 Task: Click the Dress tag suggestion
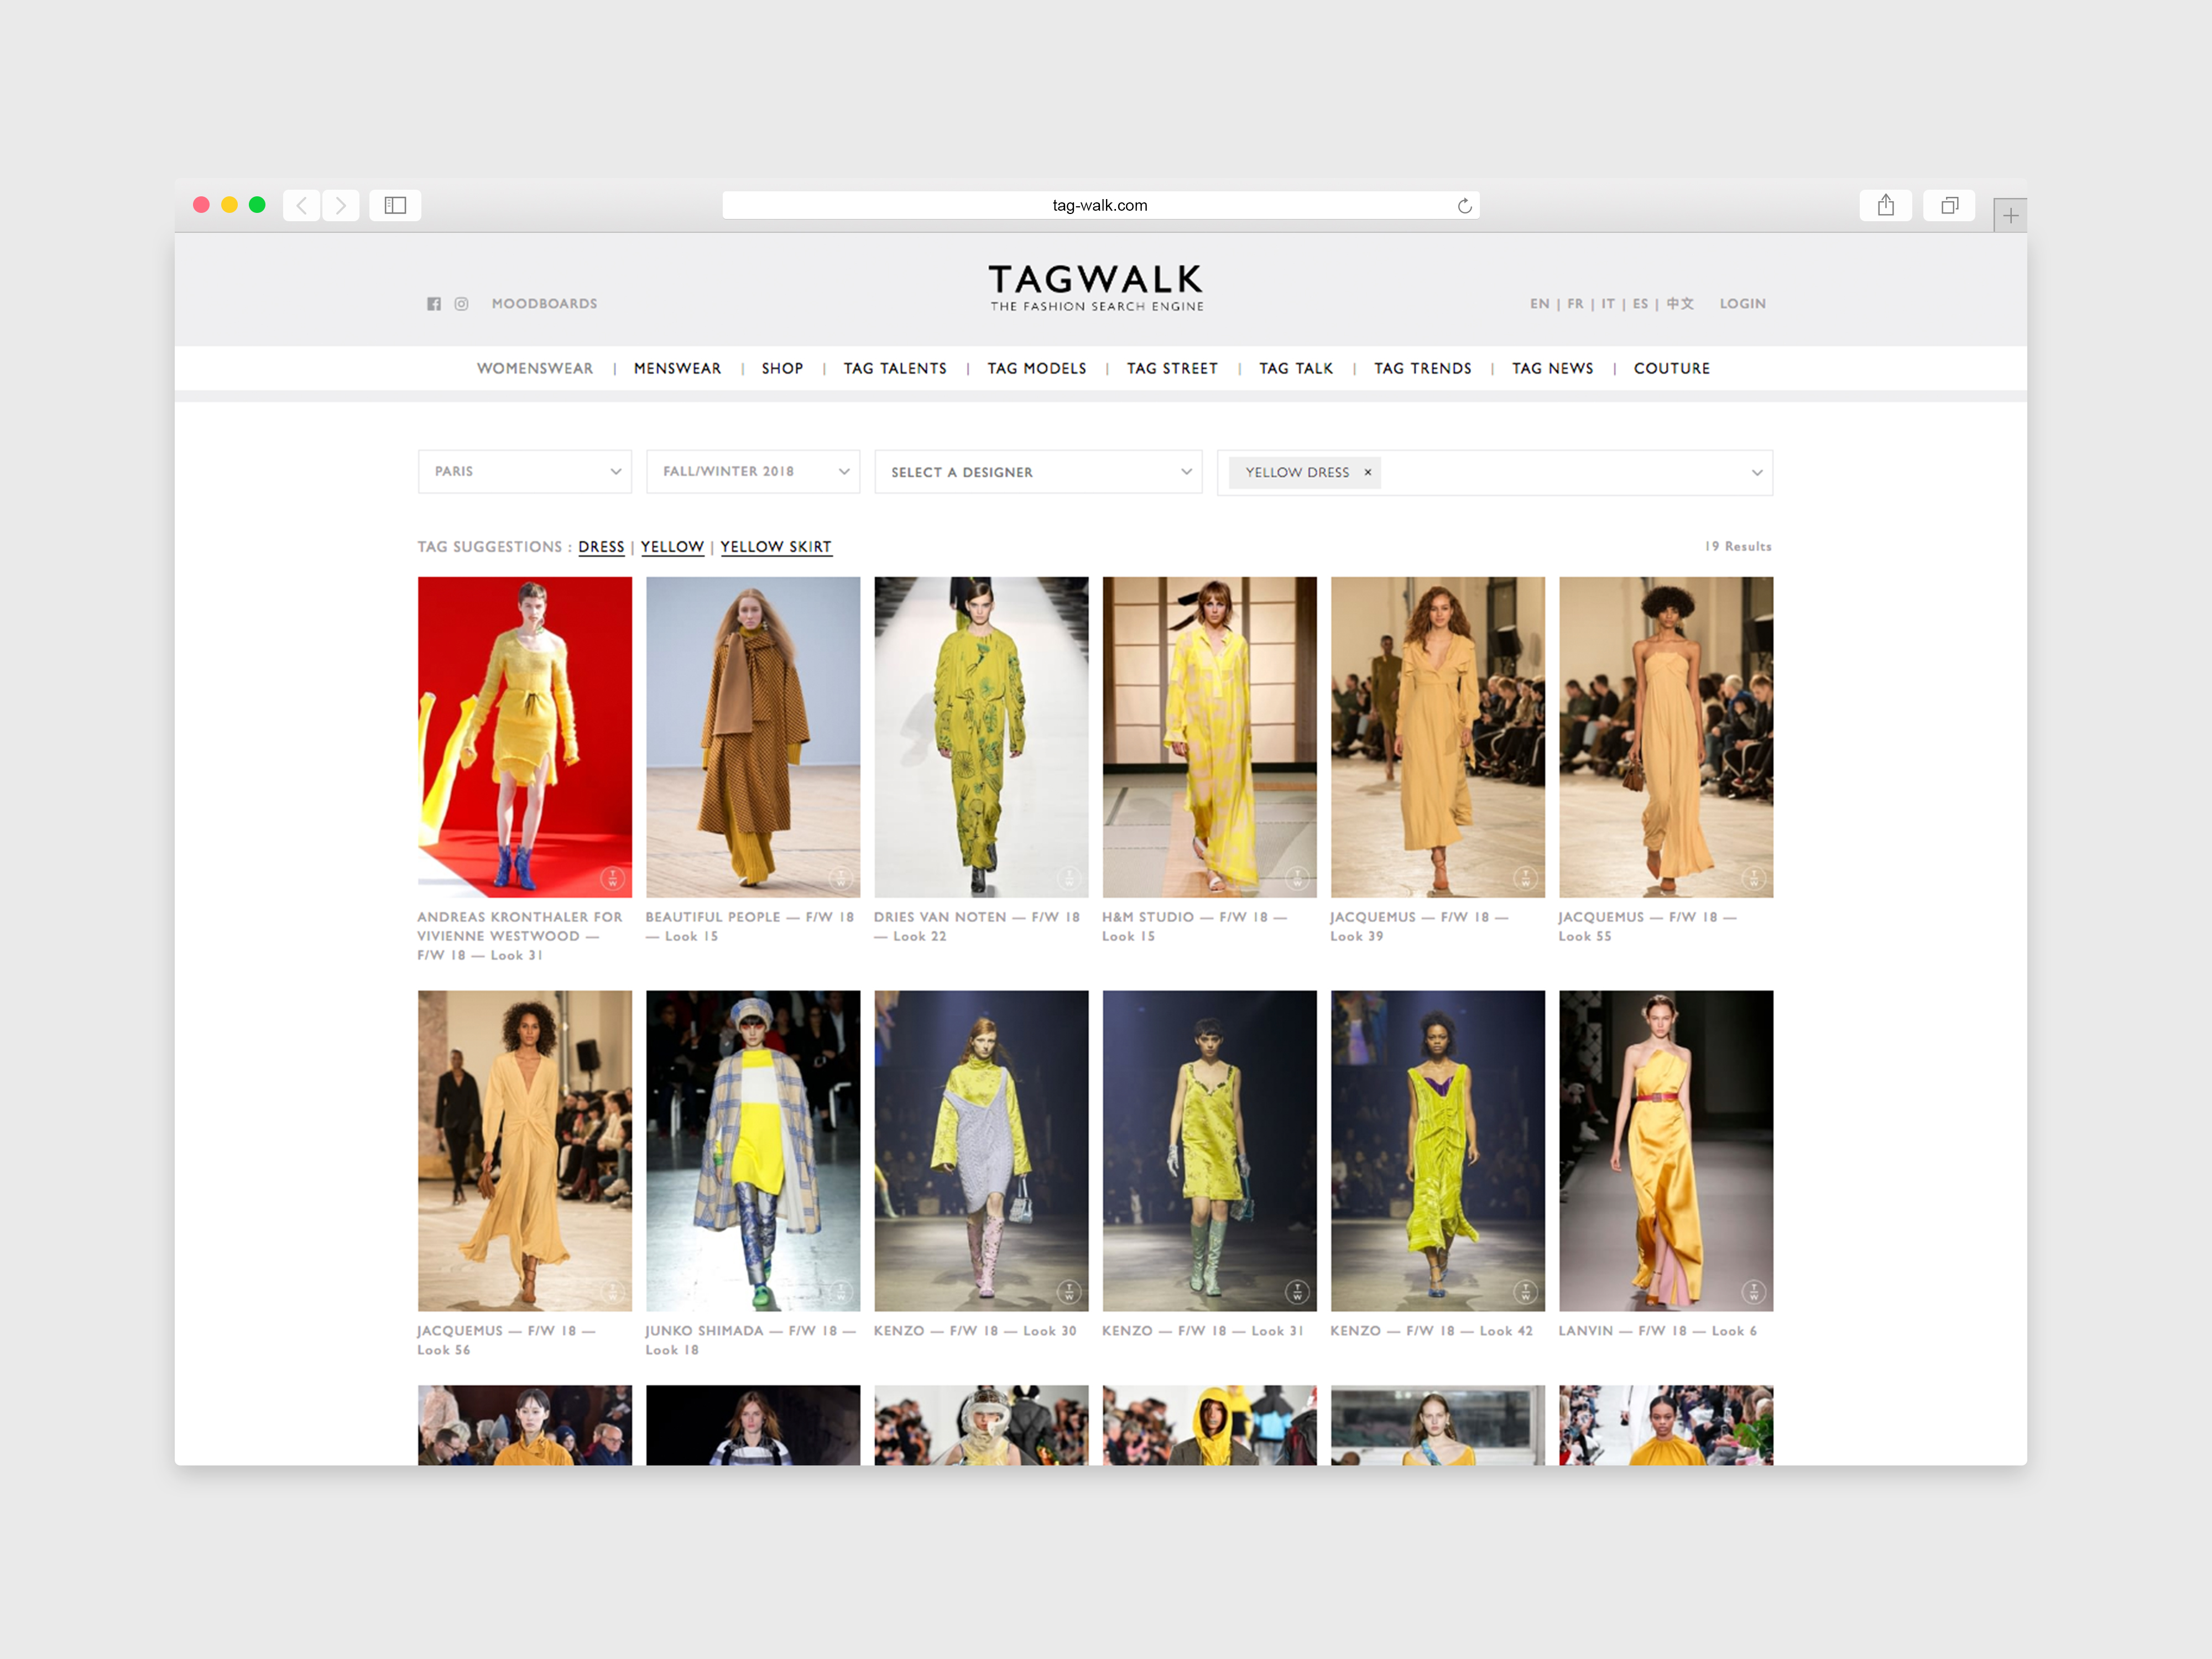pyautogui.click(x=601, y=547)
